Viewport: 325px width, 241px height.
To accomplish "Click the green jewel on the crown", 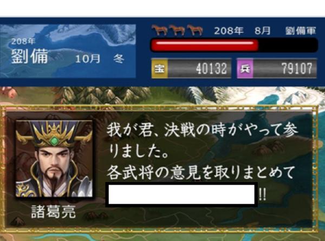I will tap(54, 141).
